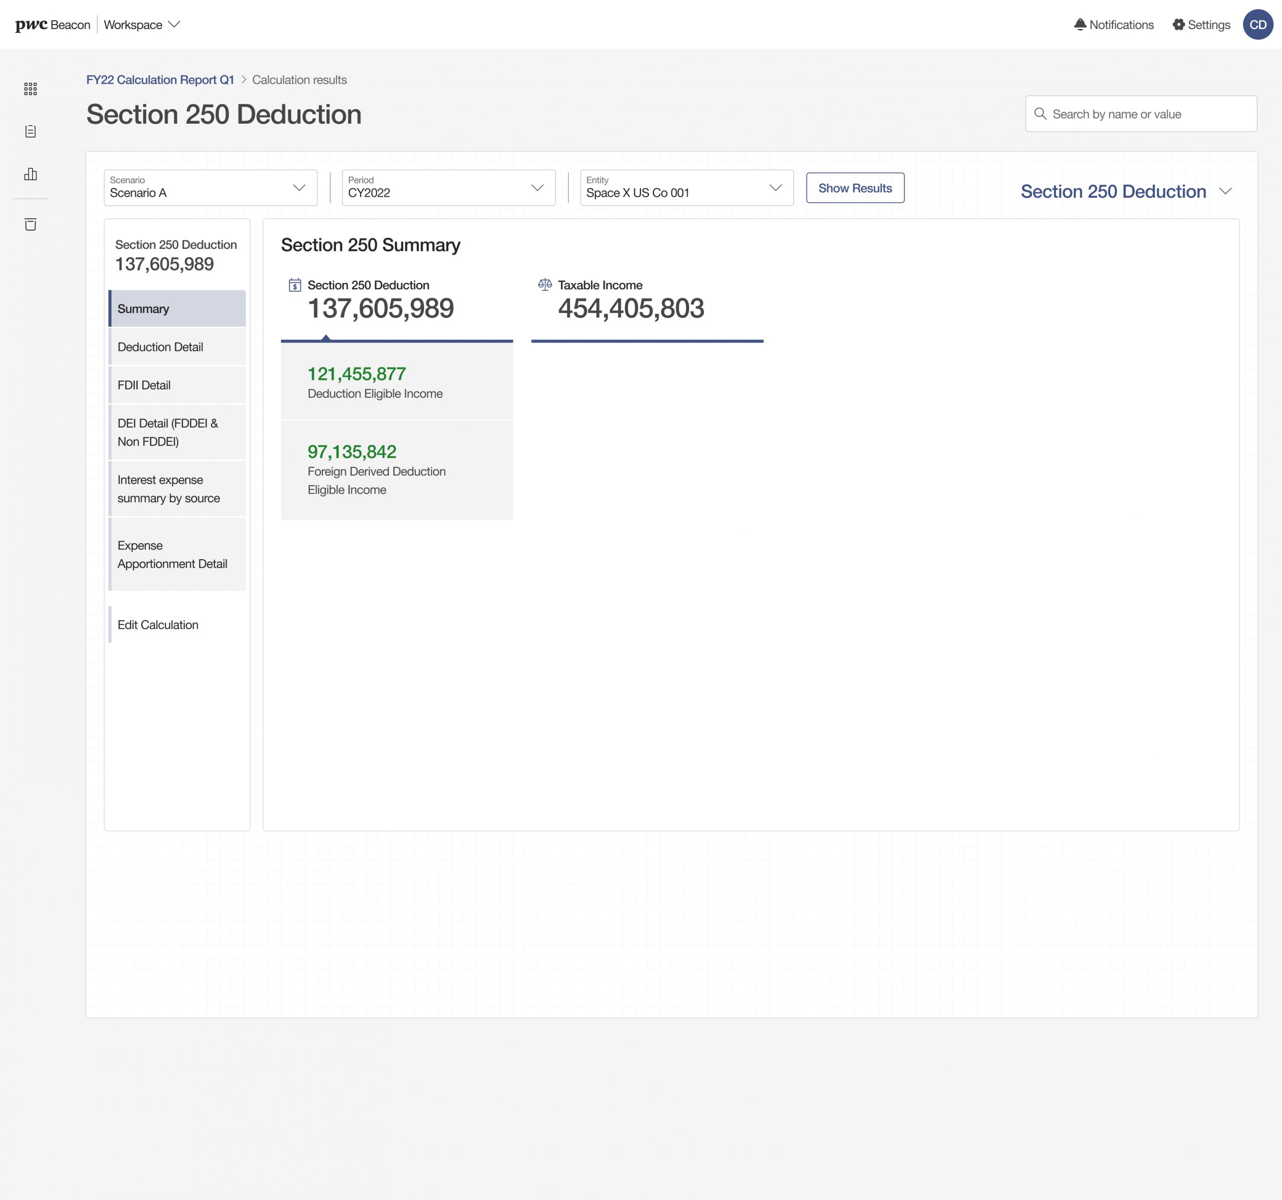
Task: Open the archive bin icon in sidebar
Action: click(31, 224)
